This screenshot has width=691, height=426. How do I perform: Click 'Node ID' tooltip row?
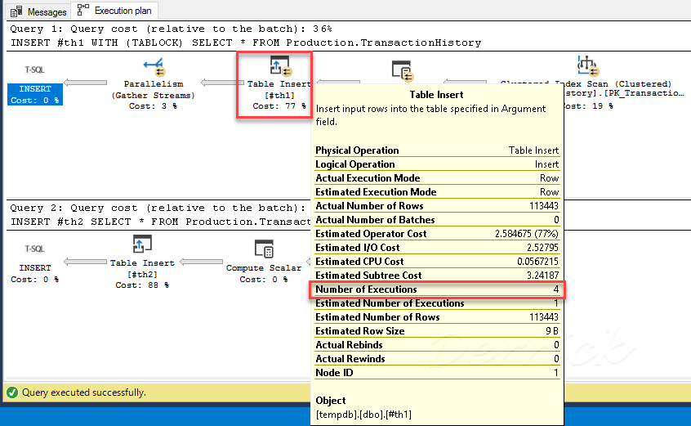[437, 373]
